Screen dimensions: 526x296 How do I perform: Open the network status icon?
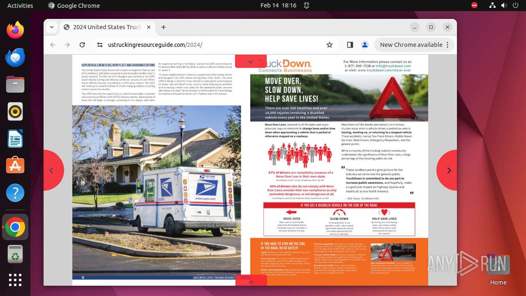point(492,5)
